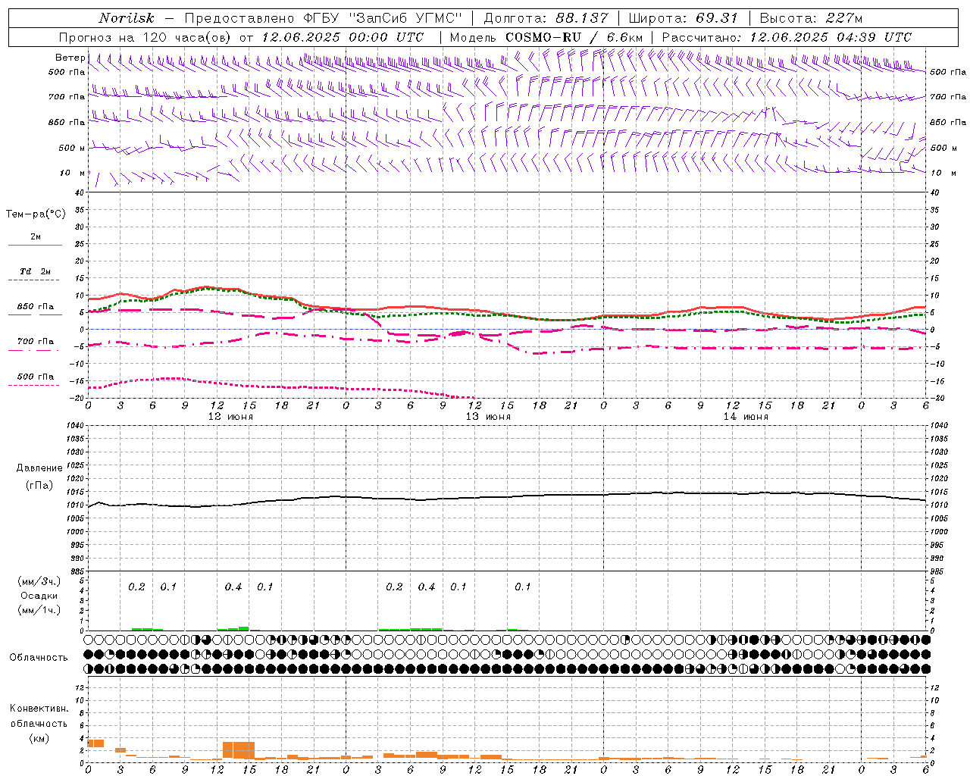This screenshot has height=776, width=970.
Task: Click the forecast start time "12.06.2025 00:00 UTC"
Action: [x=343, y=37]
